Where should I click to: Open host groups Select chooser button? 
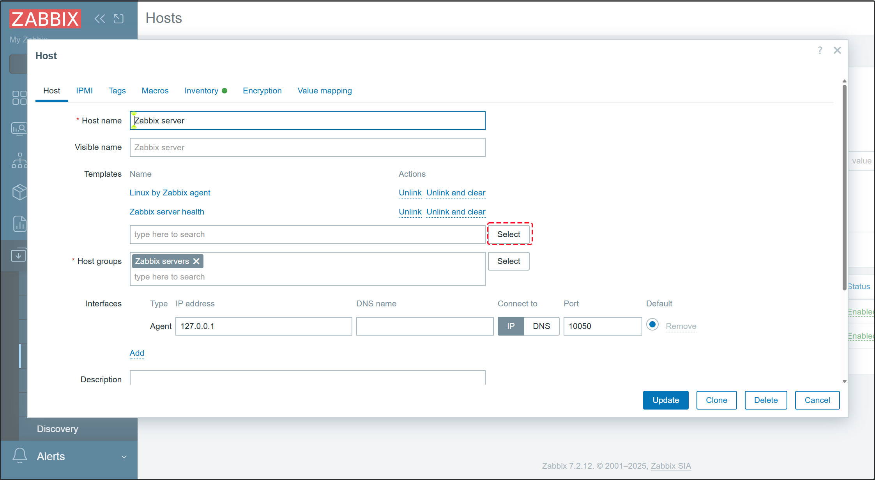click(x=509, y=261)
